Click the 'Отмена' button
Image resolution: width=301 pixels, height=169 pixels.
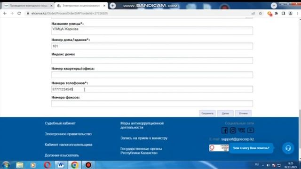coord(243,113)
